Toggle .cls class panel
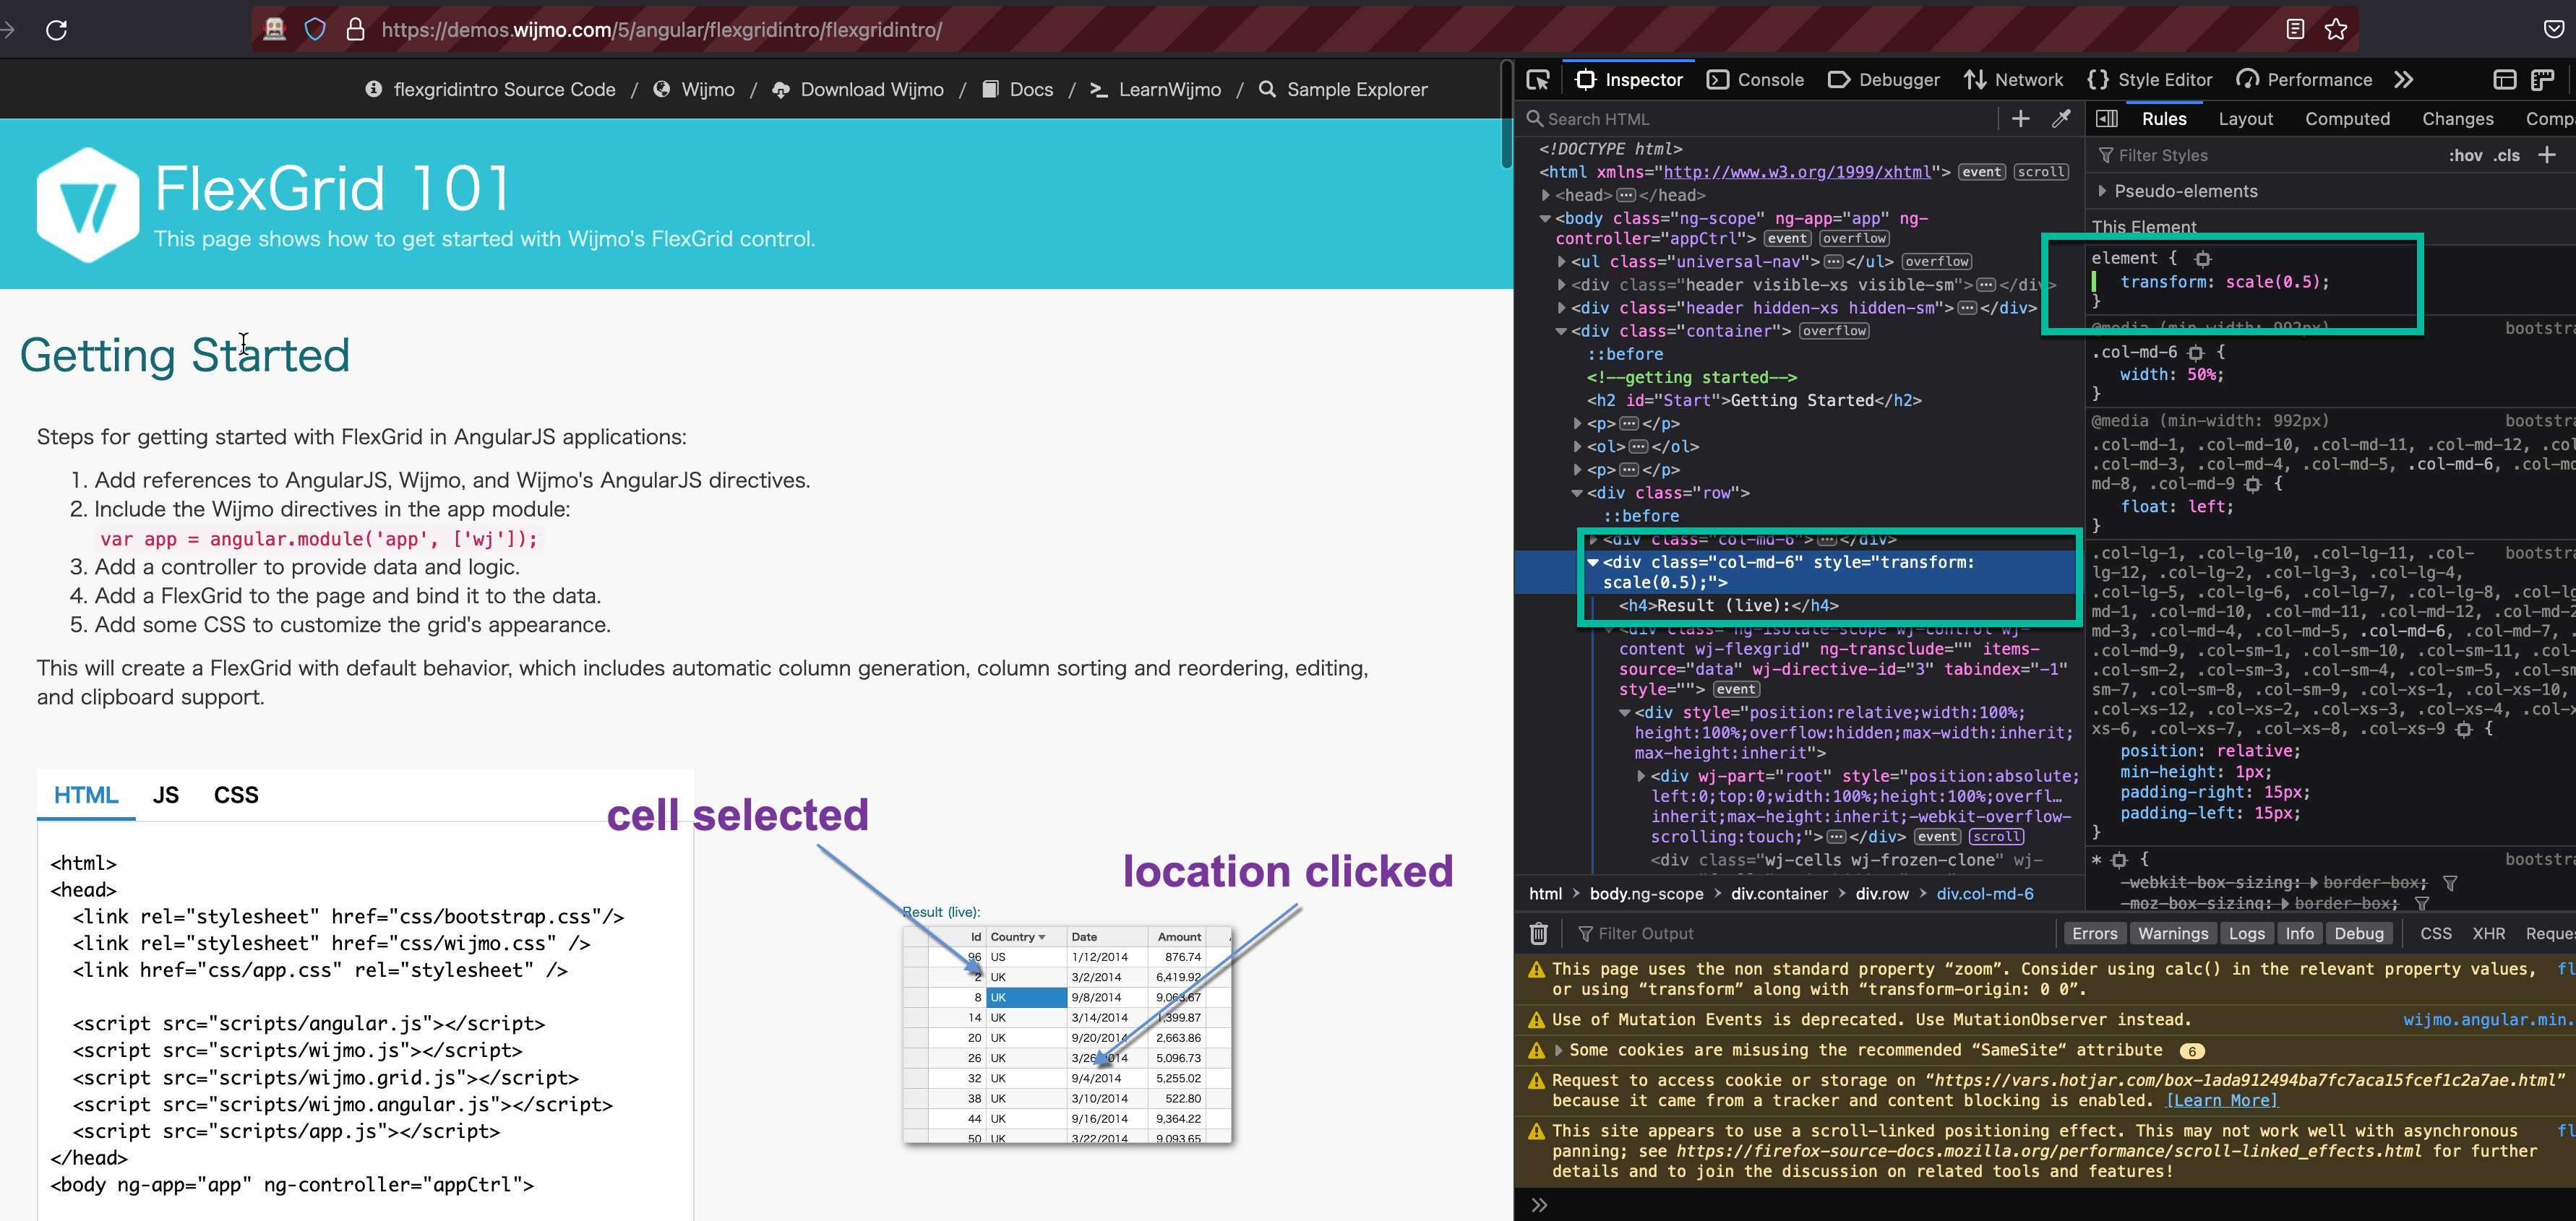Screen dimensions: 2576x1221 (2506, 155)
